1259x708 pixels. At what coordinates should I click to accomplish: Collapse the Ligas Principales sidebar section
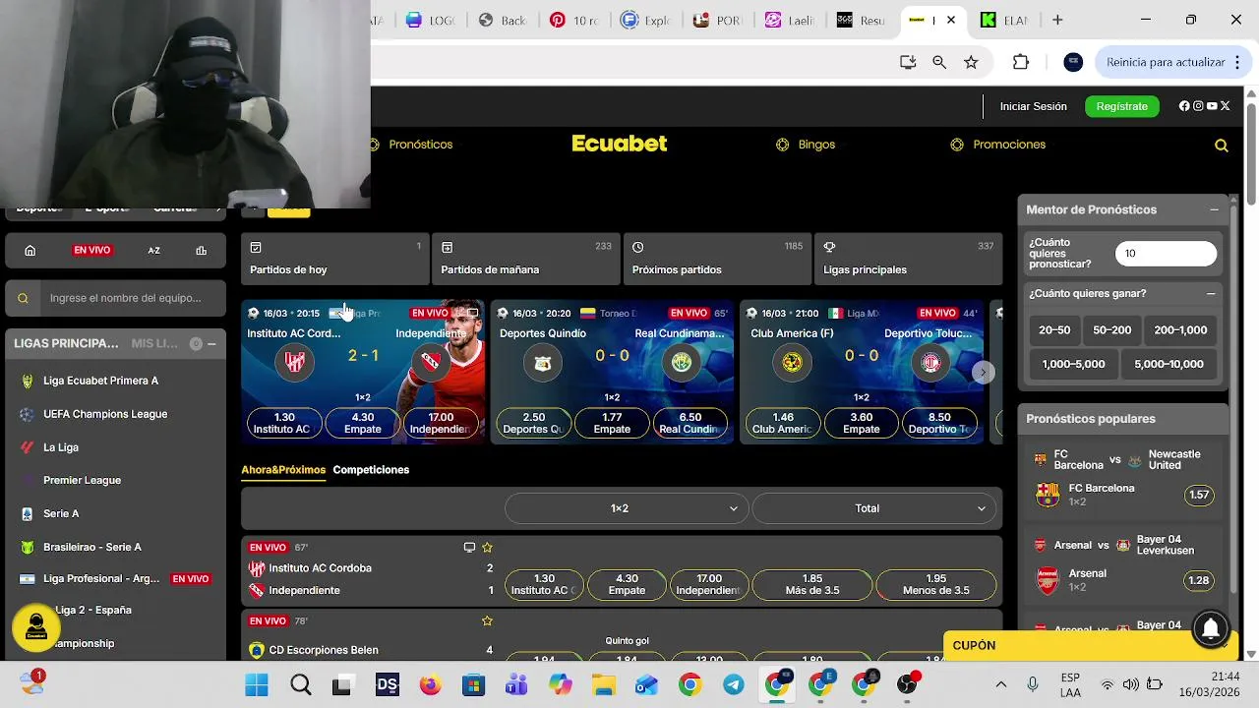click(x=211, y=344)
